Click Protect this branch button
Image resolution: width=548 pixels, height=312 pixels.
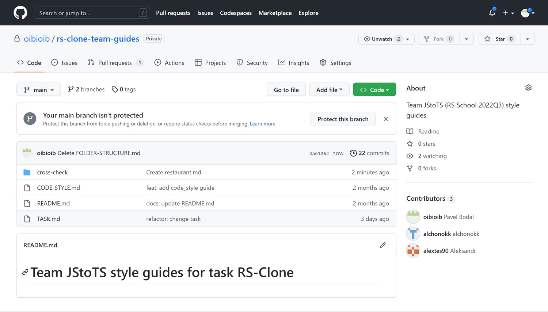(343, 119)
